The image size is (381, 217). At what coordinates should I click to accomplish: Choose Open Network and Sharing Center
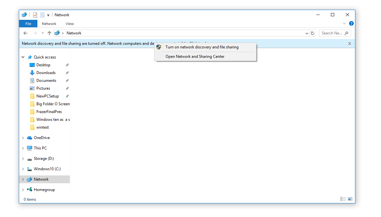205,56
